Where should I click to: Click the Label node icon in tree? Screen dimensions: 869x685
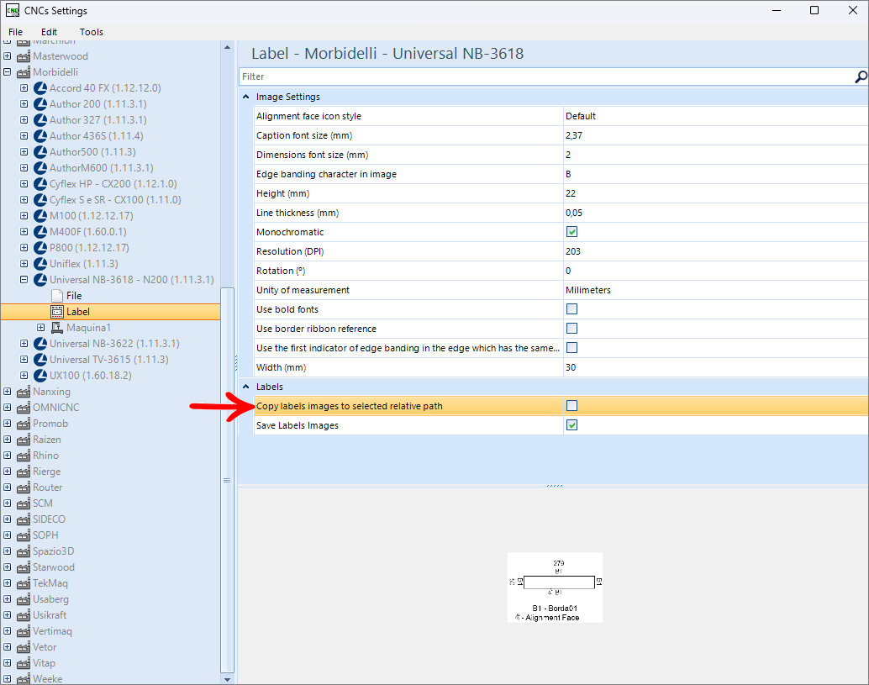[x=57, y=312]
